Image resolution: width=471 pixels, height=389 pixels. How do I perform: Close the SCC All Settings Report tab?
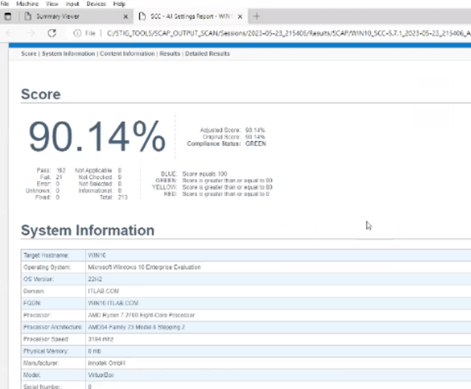tap(240, 16)
